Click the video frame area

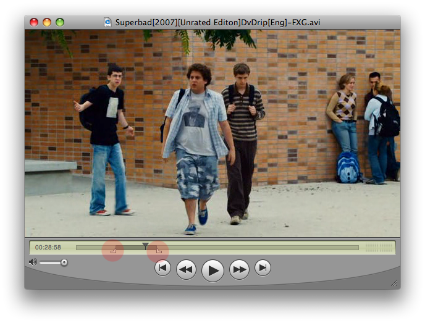point(212,133)
